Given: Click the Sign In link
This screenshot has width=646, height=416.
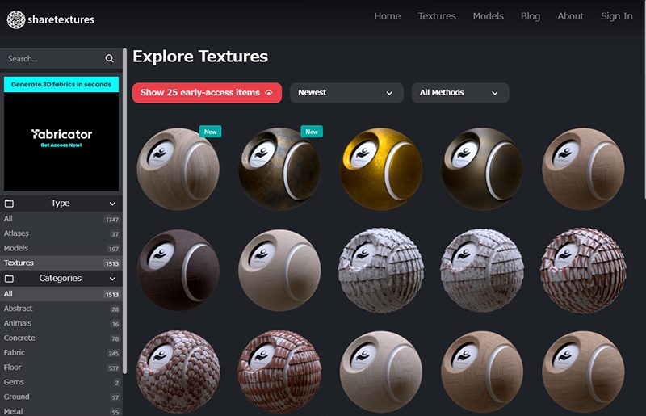Looking at the screenshot, I should click(x=616, y=16).
